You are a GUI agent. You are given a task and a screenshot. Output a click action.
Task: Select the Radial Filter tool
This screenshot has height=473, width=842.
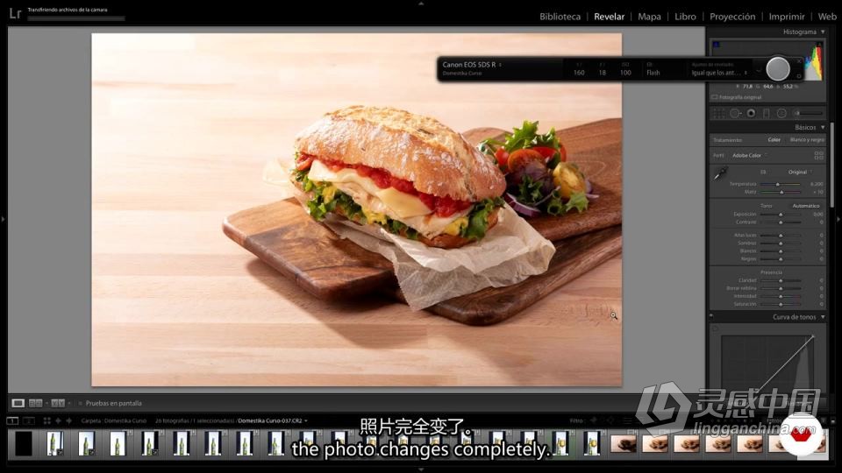pyautogui.click(x=781, y=113)
